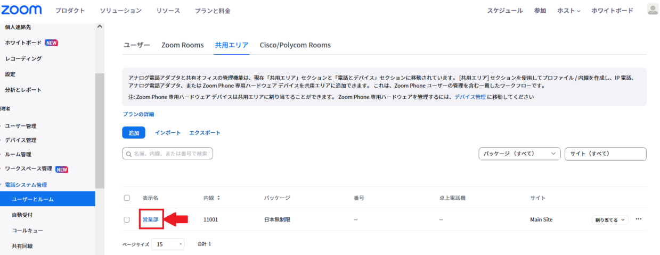Switch to the ユーザー tab

pyautogui.click(x=137, y=45)
